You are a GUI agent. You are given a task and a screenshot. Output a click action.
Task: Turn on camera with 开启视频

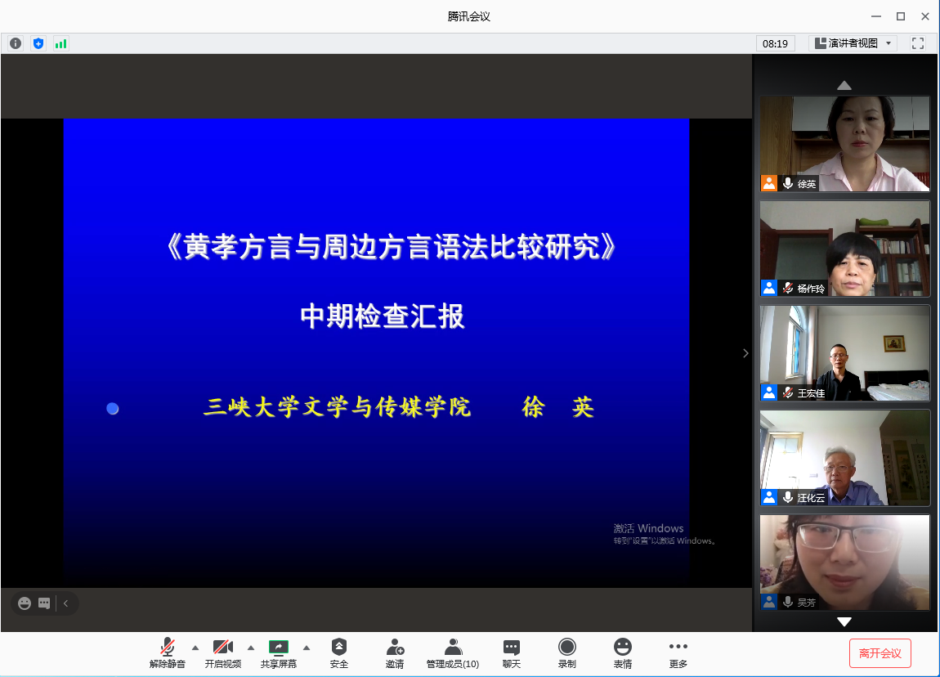tap(223, 652)
